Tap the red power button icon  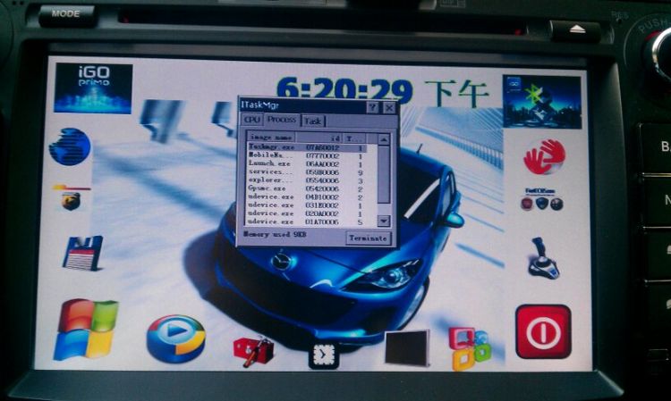[x=543, y=332]
